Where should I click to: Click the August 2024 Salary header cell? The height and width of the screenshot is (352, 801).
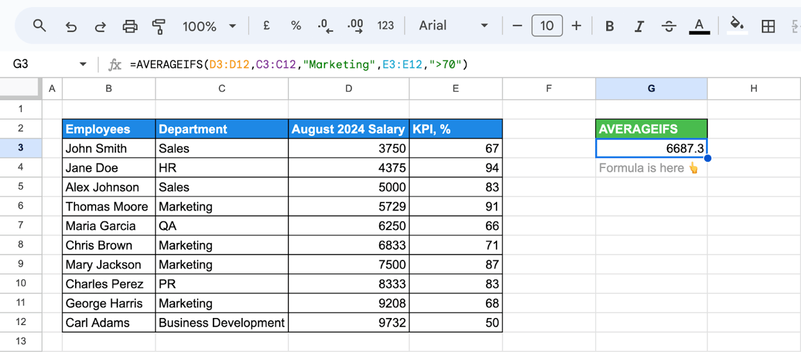349,129
